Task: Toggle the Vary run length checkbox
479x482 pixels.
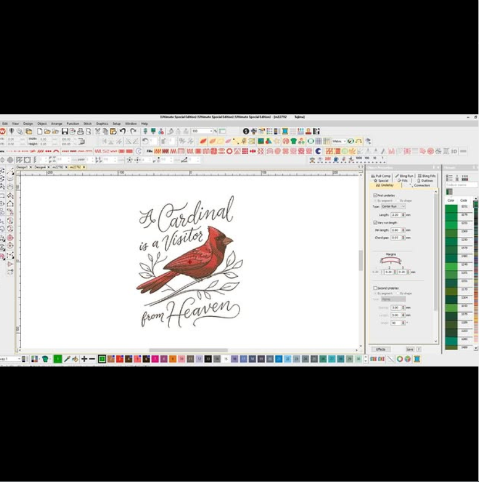Action: click(375, 222)
